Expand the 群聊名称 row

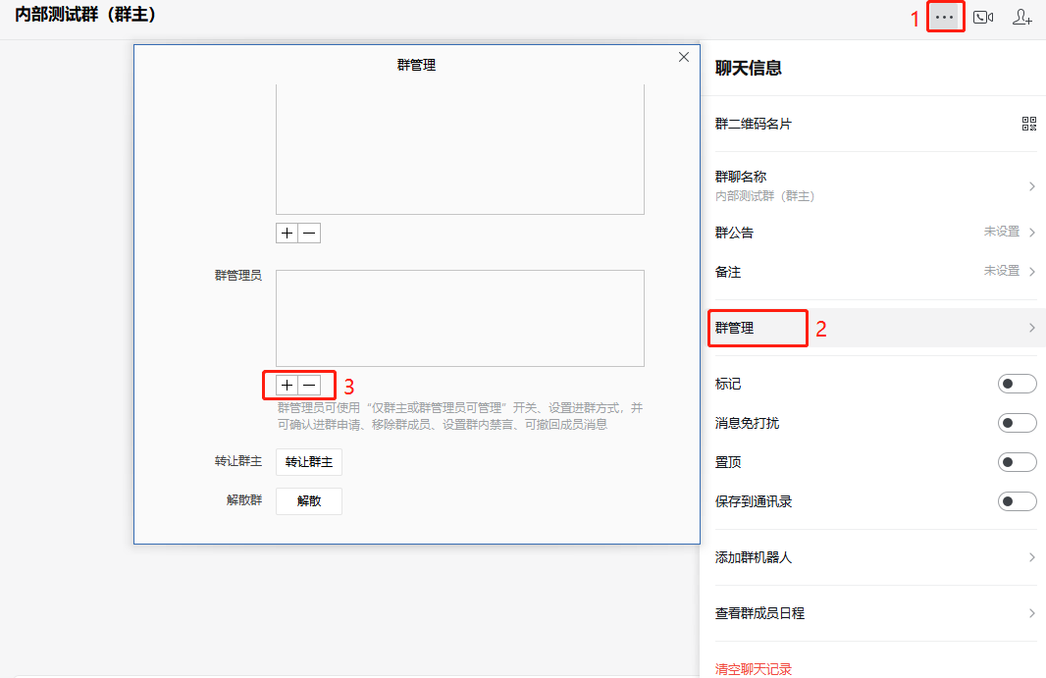click(873, 185)
